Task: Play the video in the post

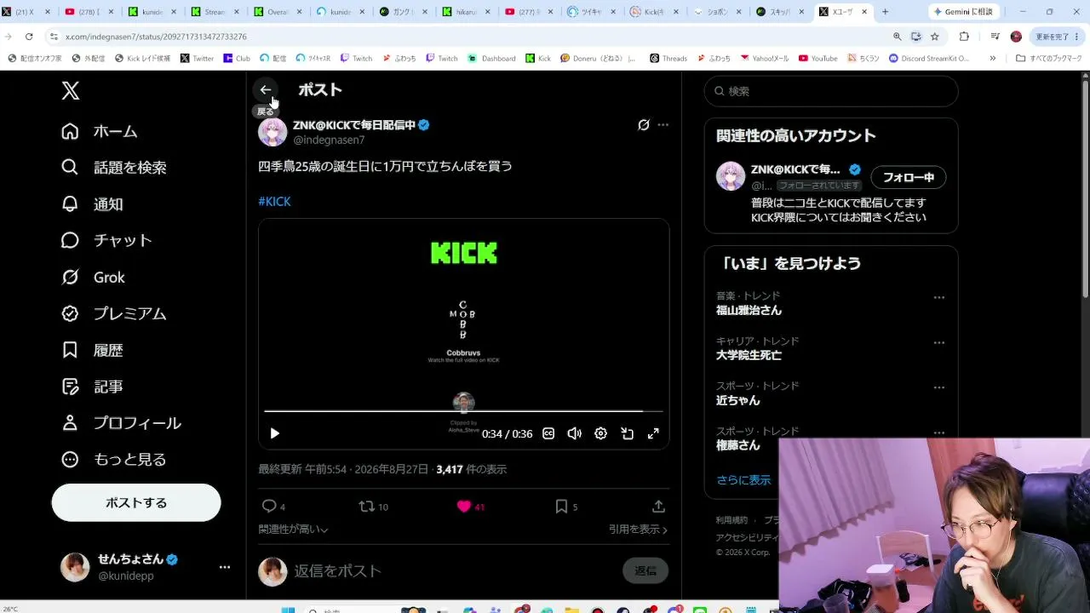Action: coord(274,433)
